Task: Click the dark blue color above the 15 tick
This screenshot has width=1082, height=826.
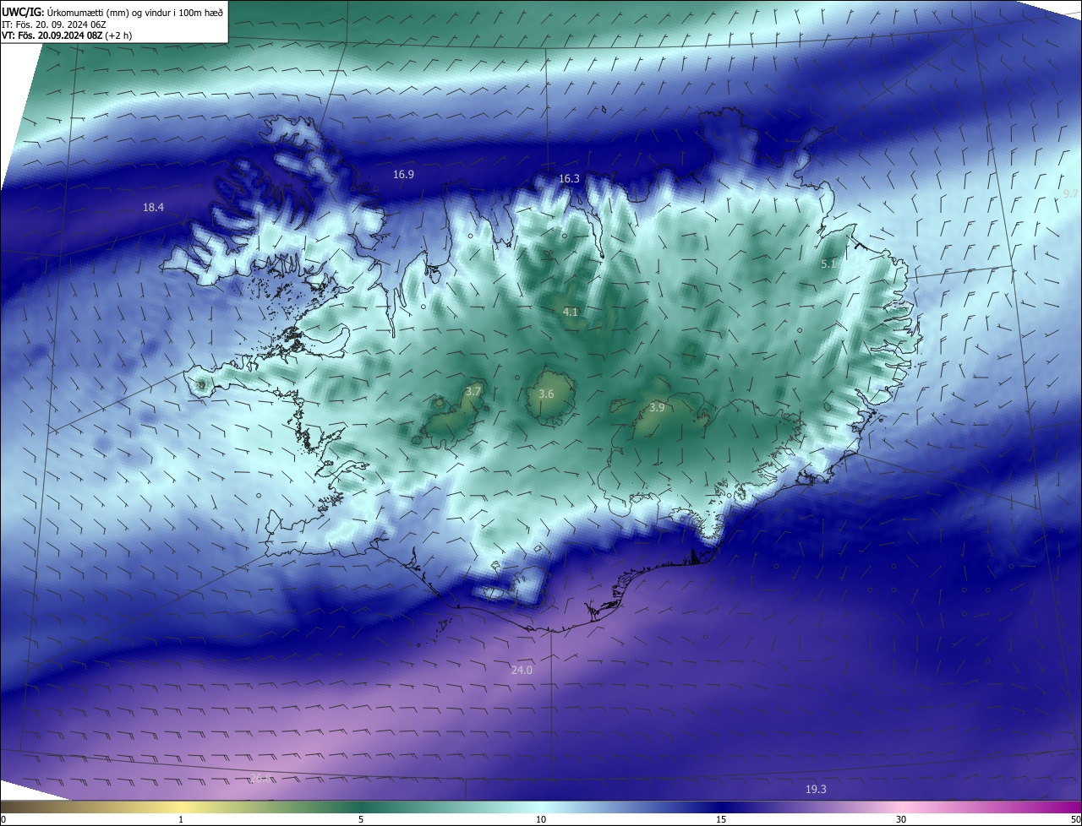Action: (x=721, y=807)
